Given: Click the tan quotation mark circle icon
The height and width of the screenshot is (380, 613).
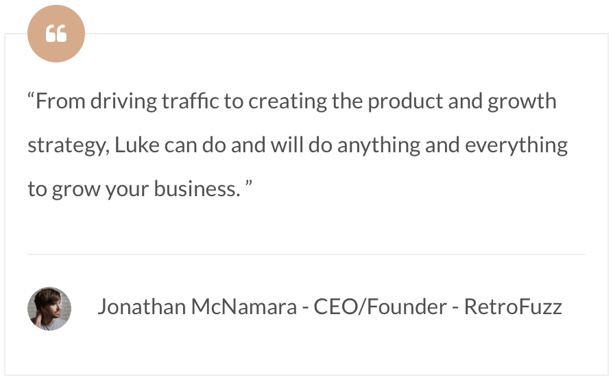Looking at the screenshot, I should coord(56,34).
